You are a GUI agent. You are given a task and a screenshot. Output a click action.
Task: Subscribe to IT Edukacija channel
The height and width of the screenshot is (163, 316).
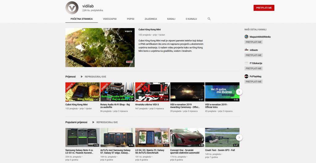(x=254, y=69)
